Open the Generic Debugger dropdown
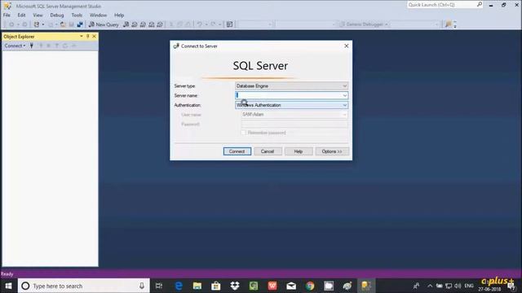 pyautogui.click(x=365, y=24)
